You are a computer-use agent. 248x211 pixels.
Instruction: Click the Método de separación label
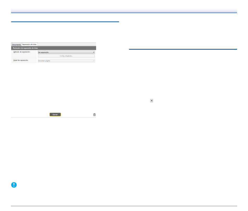click(x=22, y=52)
